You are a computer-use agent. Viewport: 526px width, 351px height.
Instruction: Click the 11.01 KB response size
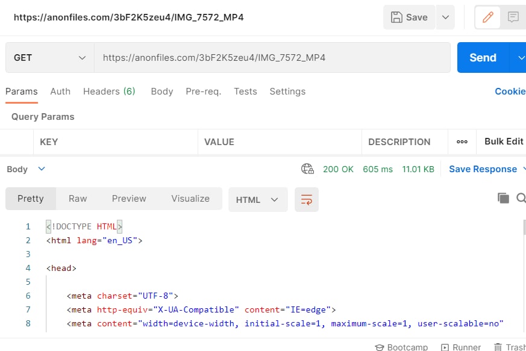(418, 169)
